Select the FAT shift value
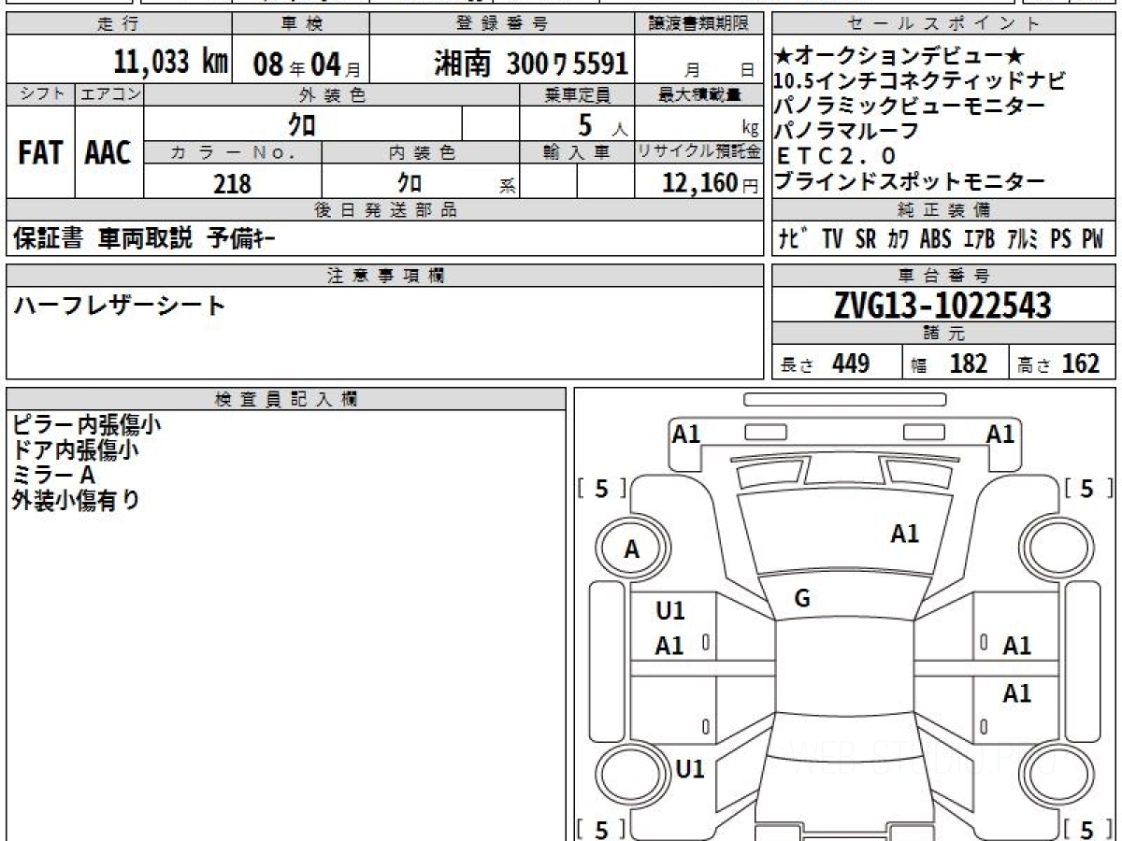The image size is (1122, 841). [40, 152]
